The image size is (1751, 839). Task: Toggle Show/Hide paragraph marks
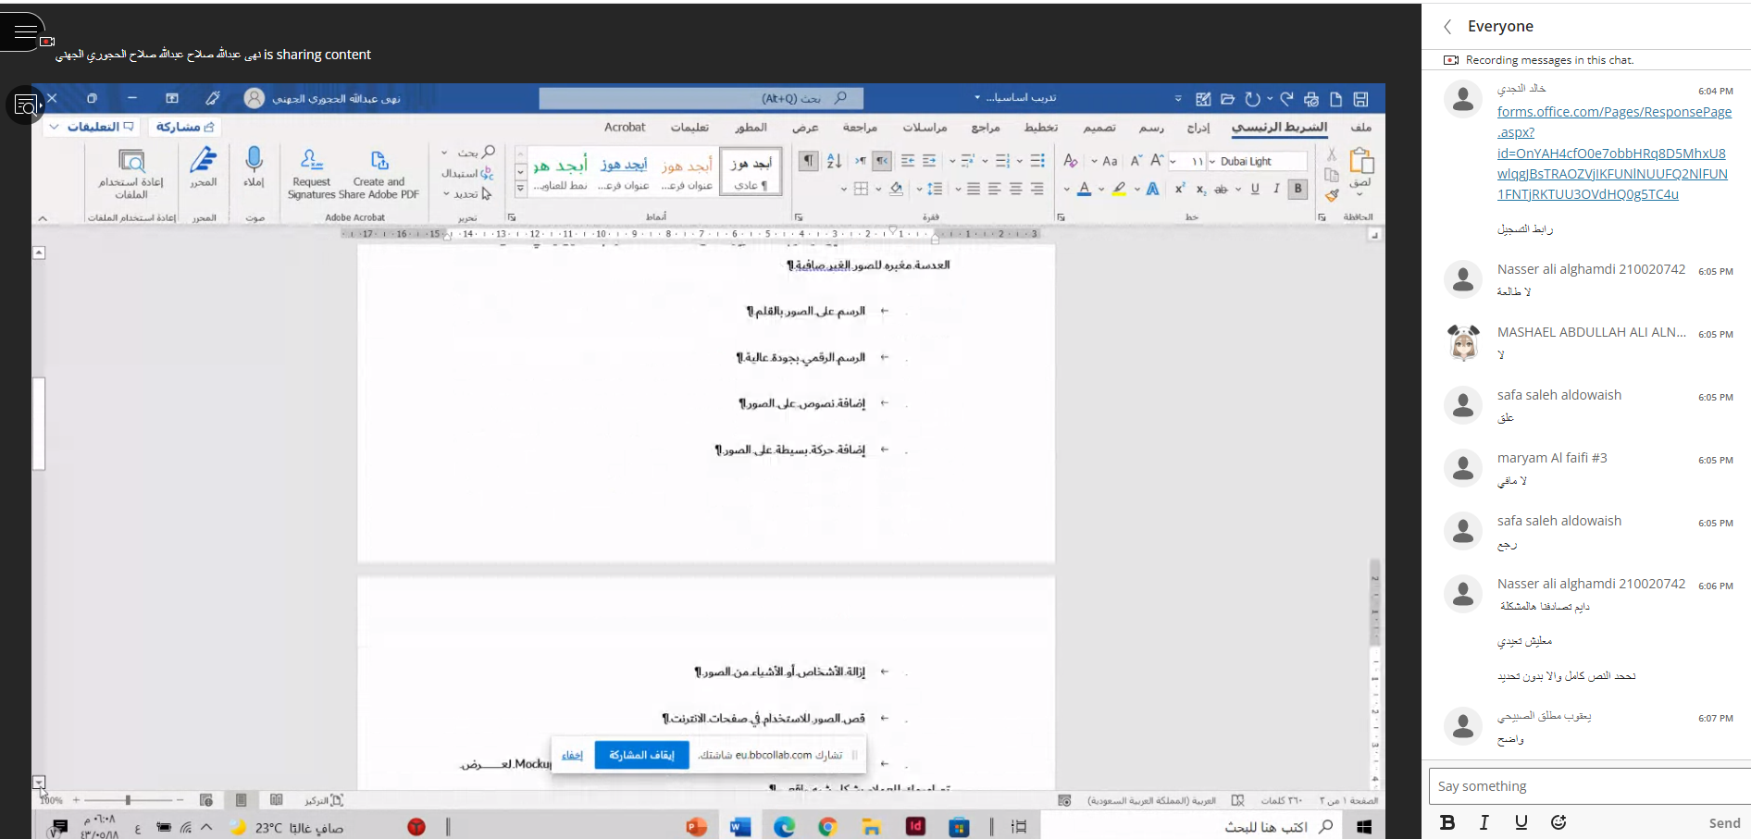point(809,161)
